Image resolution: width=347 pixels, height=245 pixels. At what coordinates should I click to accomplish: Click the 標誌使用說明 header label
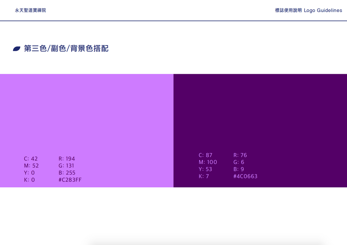point(288,11)
